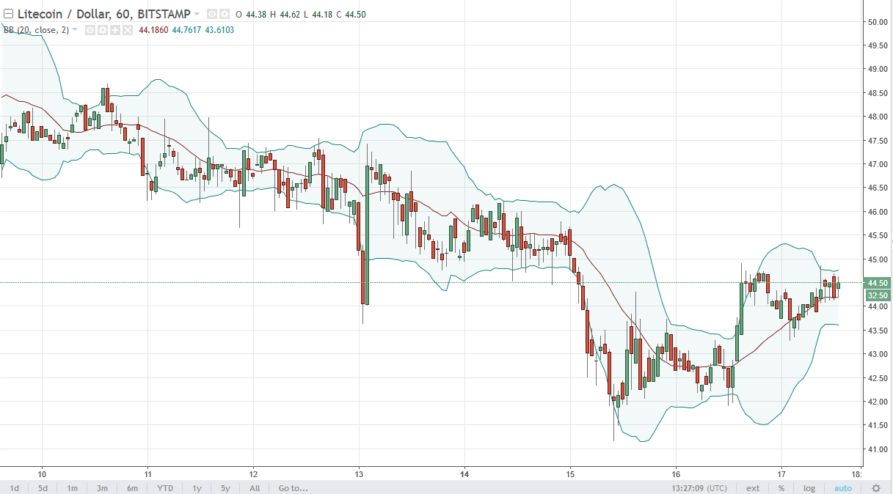The width and height of the screenshot is (893, 494).
Task: Click date label 15 on the time axis
Action: (570, 473)
